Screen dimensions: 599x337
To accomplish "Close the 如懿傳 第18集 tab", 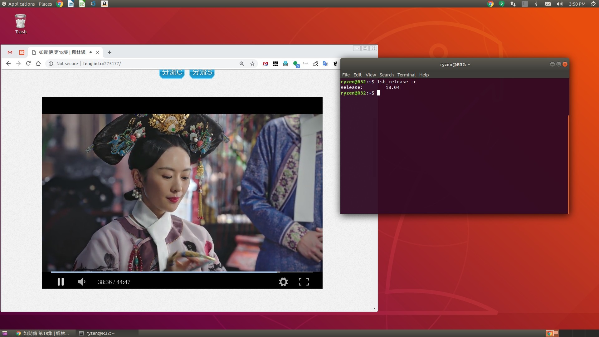I will [98, 52].
